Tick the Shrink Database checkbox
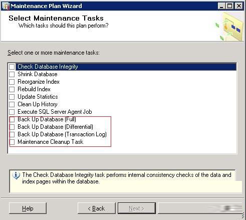Viewport: 246px width, 220px height. (x=12, y=74)
